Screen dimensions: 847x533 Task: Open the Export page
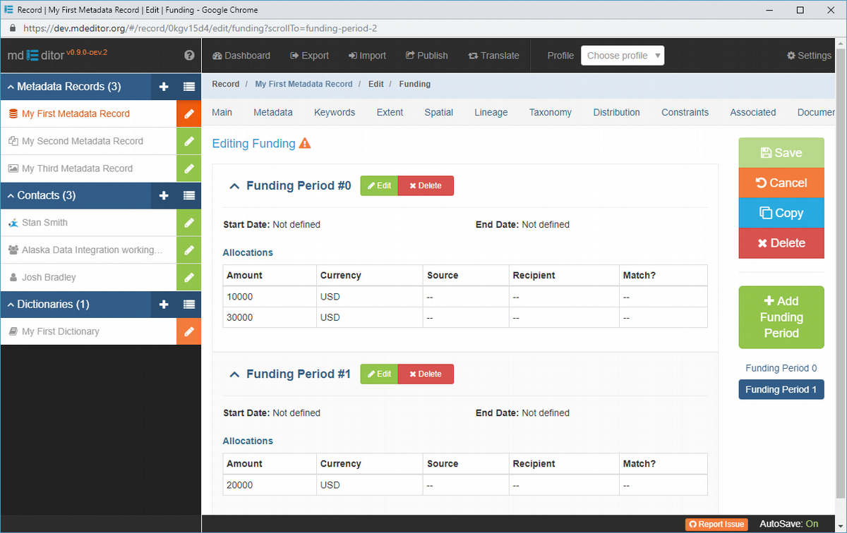(x=309, y=56)
